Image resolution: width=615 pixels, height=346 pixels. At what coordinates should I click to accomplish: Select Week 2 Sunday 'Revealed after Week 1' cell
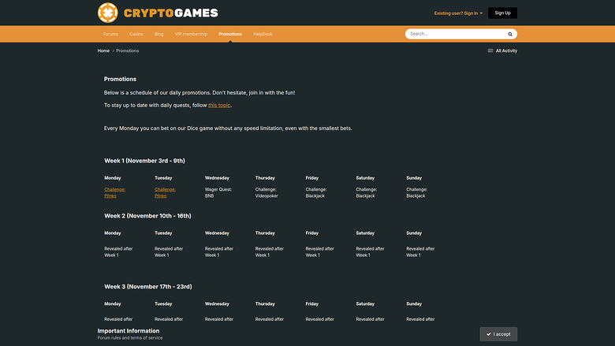[420, 251]
